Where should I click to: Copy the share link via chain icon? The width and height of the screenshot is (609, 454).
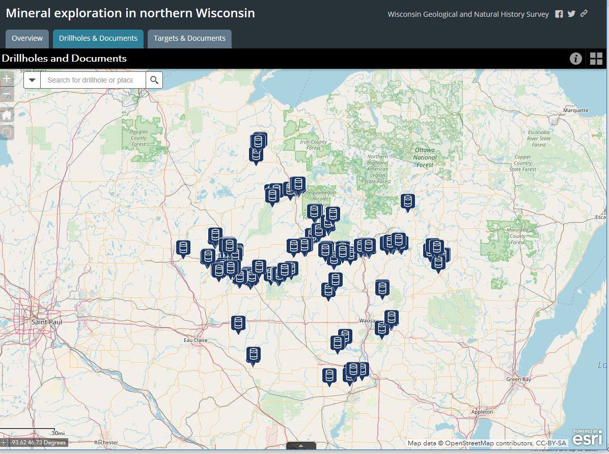tap(584, 14)
